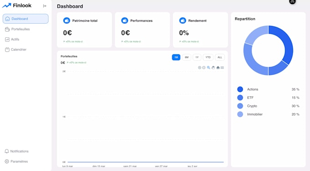Open the Calendrier sidebar page
This screenshot has height=171, width=310.
tap(15, 49)
